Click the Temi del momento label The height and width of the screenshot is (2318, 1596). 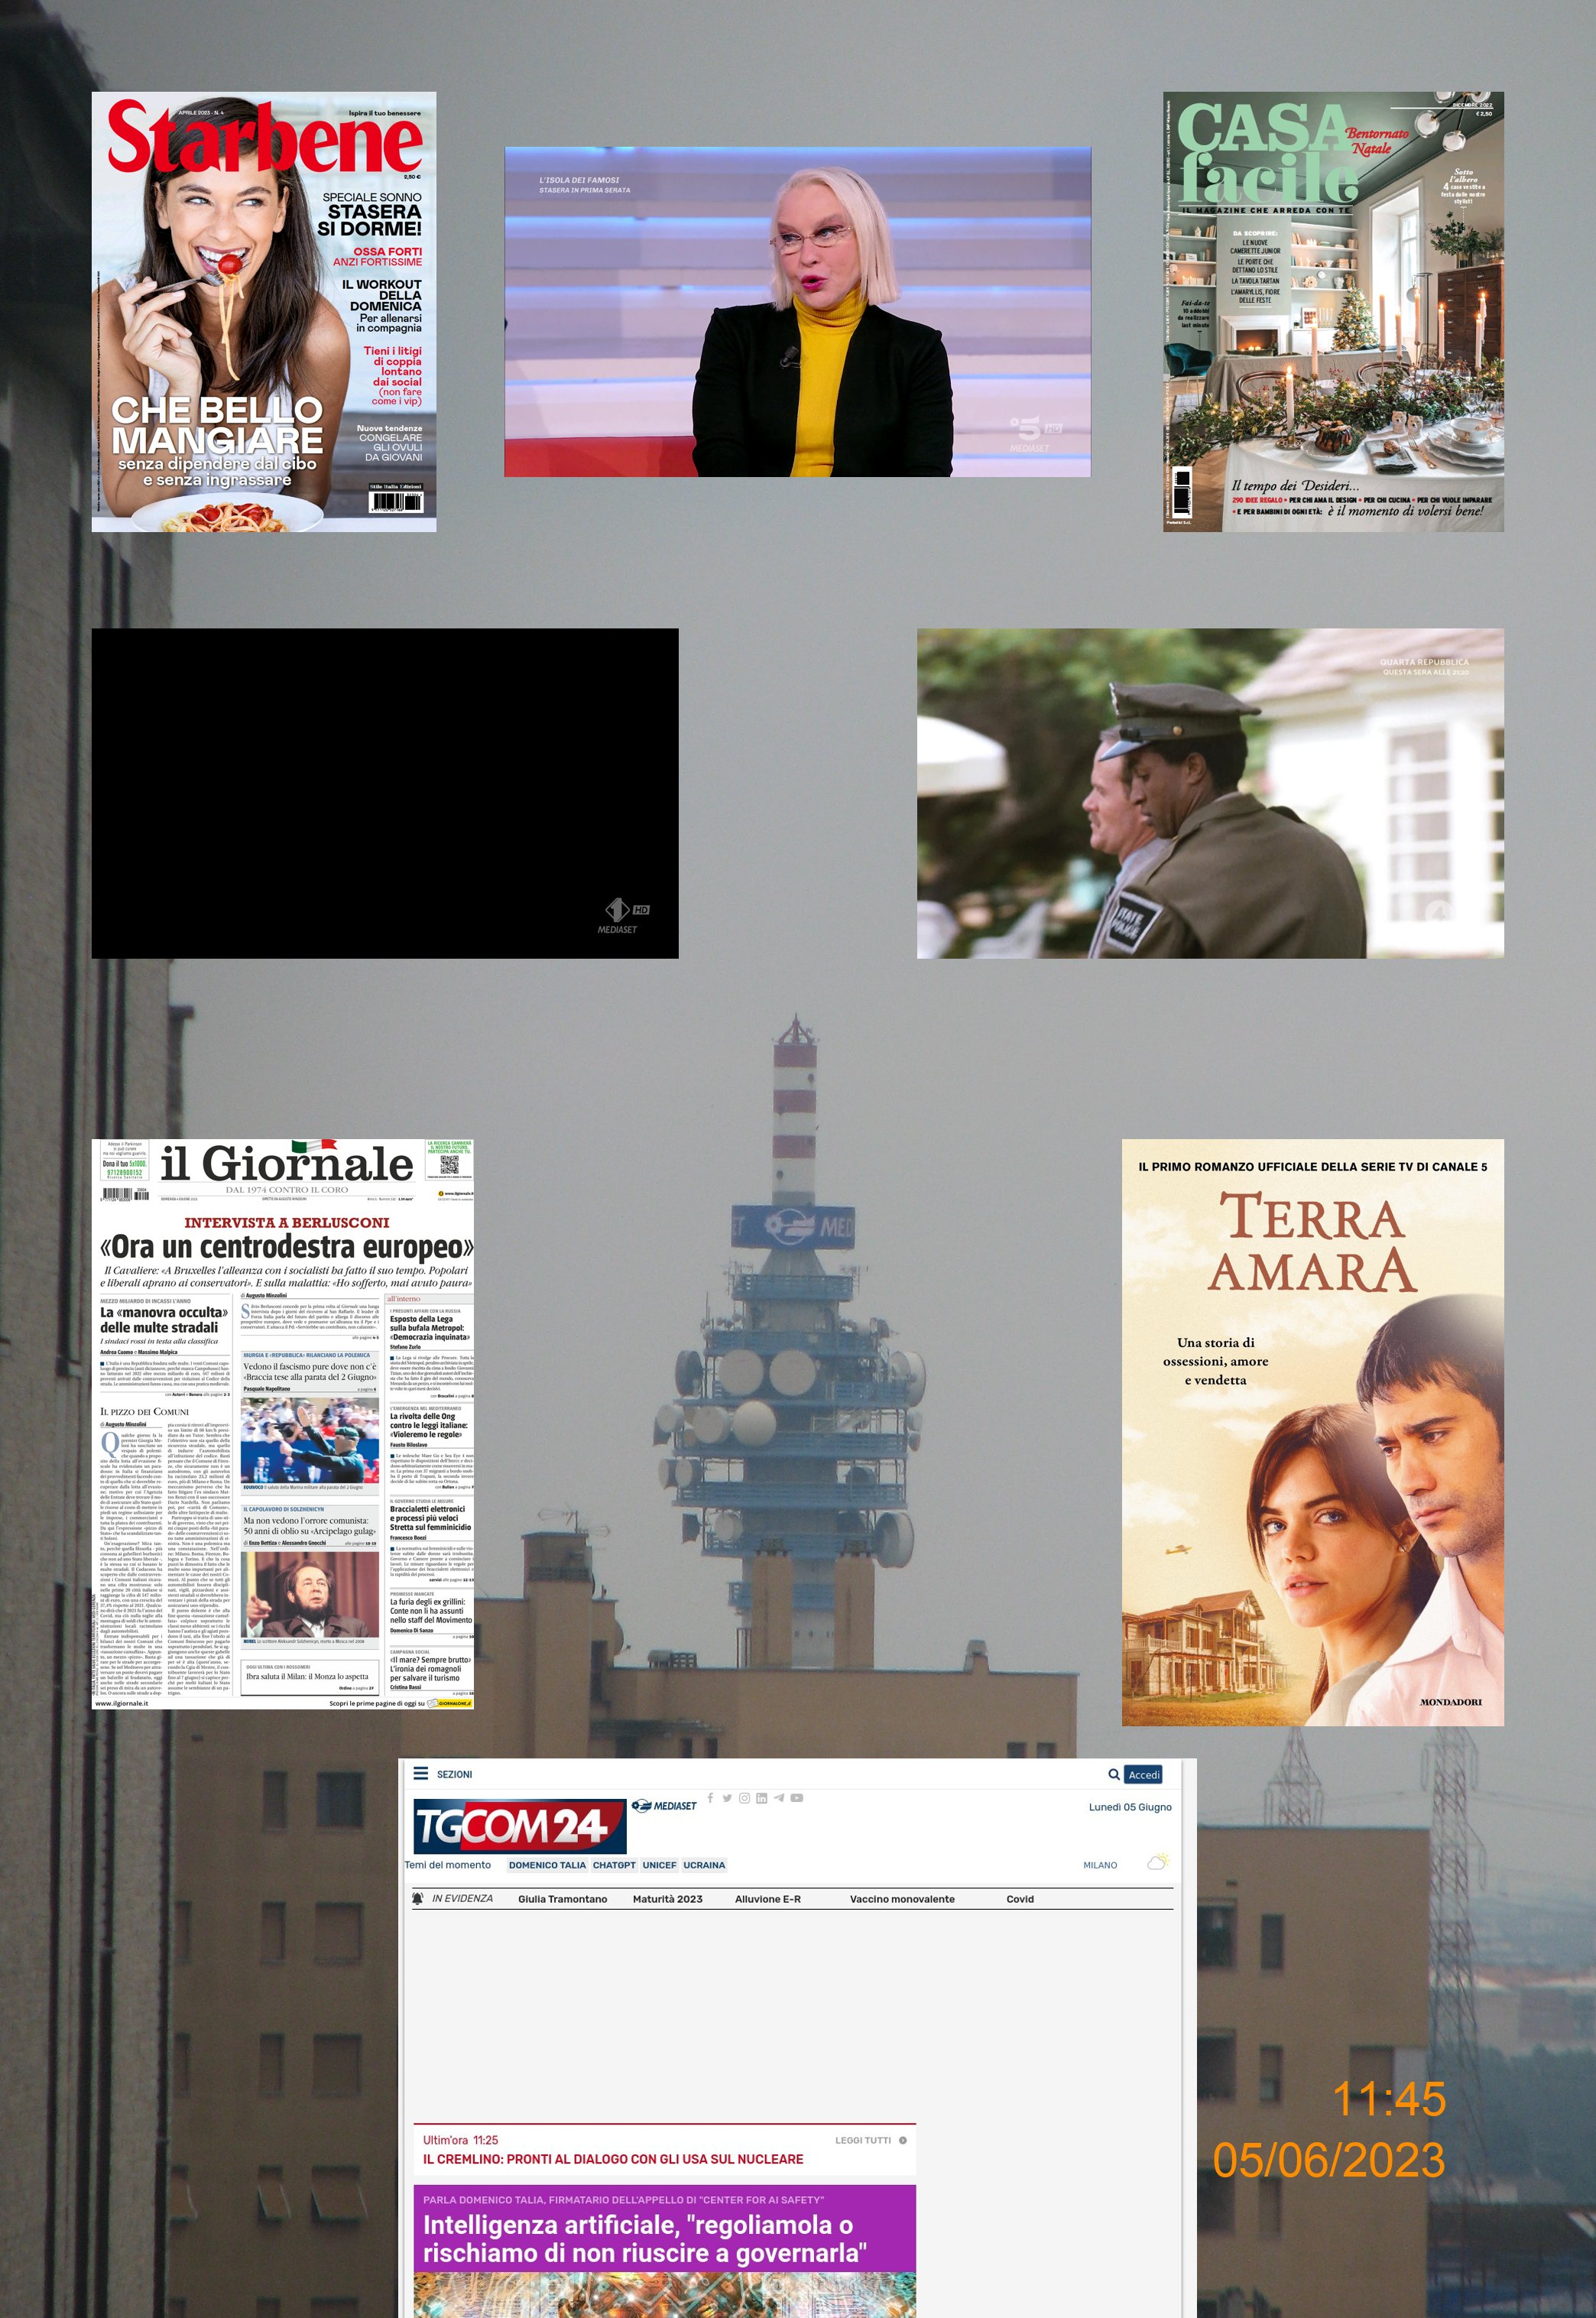tap(448, 1865)
